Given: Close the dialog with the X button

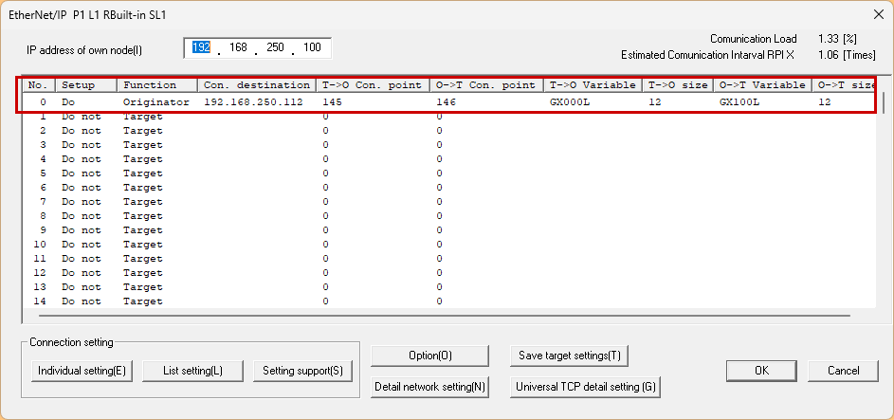Looking at the screenshot, I should (877, 13).
